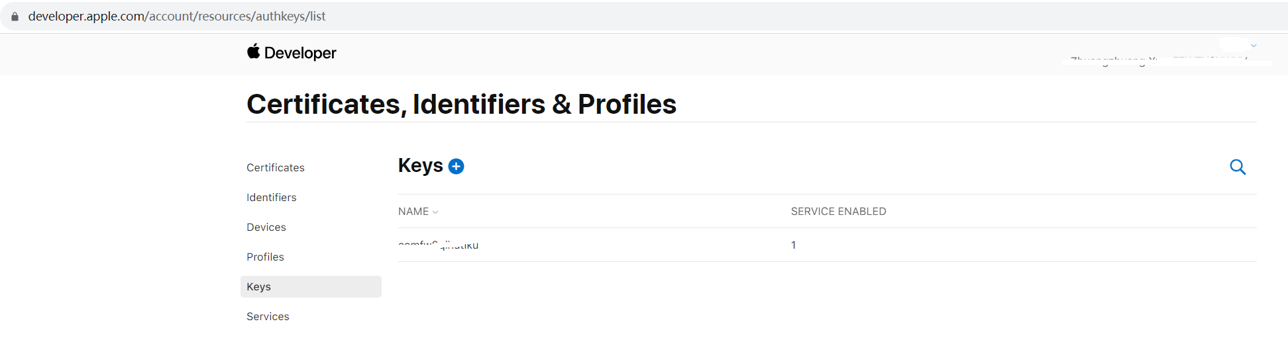Navigate to Services in the sidebar

(268, 317)
